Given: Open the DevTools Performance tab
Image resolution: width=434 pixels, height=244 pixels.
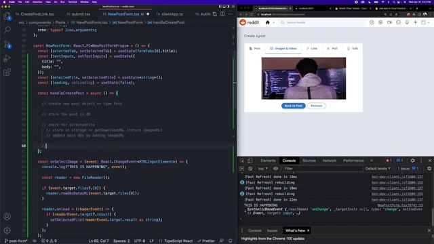Looking at the screenshot, I should coord(353,161).
